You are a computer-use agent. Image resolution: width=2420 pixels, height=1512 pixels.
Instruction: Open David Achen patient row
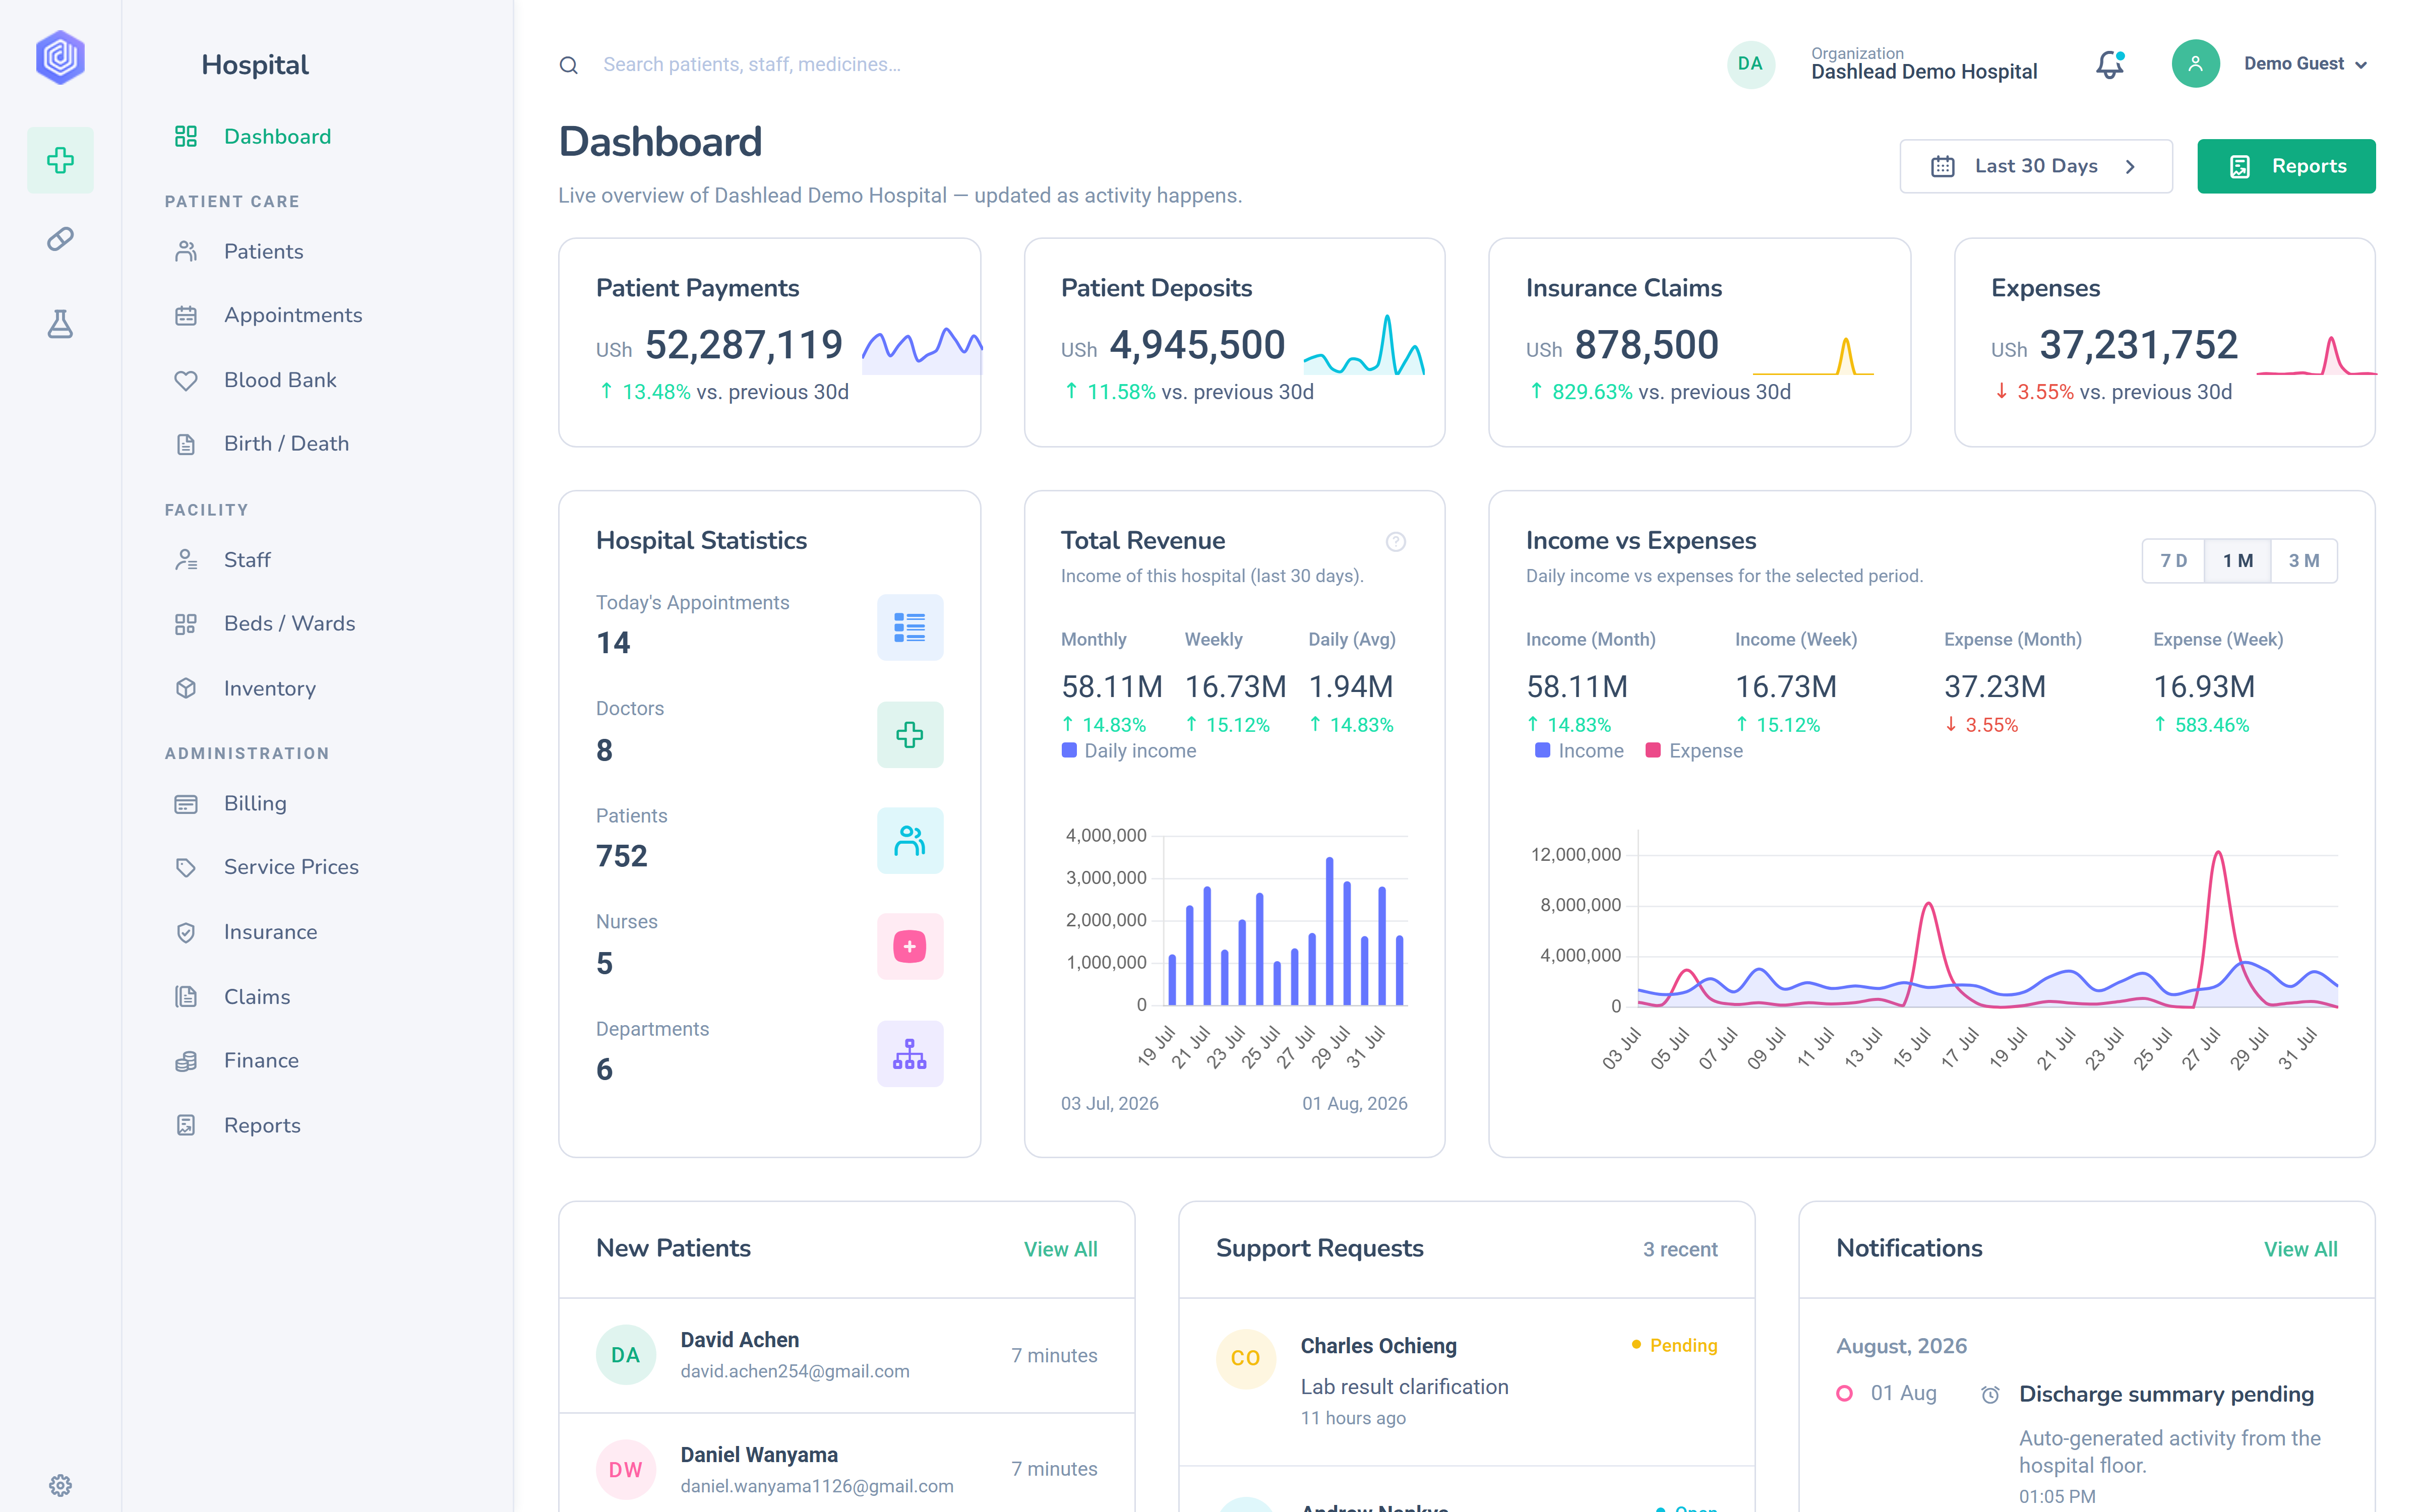[846, 1355]
